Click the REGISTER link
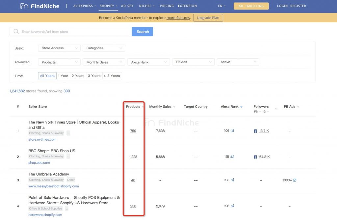This screenshot has width=337, height=220. click(298, 6)
